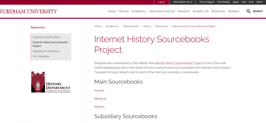Click the search magnifier icon
This screenshot has width=266, height=123.
coord(248,11)
